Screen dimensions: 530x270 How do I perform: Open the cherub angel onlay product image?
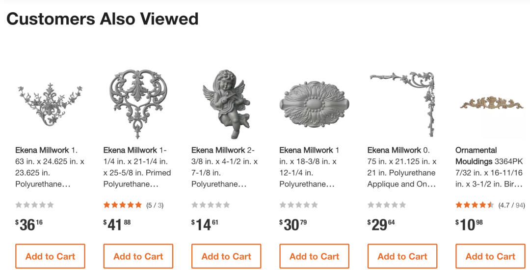[x=226, y=104]
